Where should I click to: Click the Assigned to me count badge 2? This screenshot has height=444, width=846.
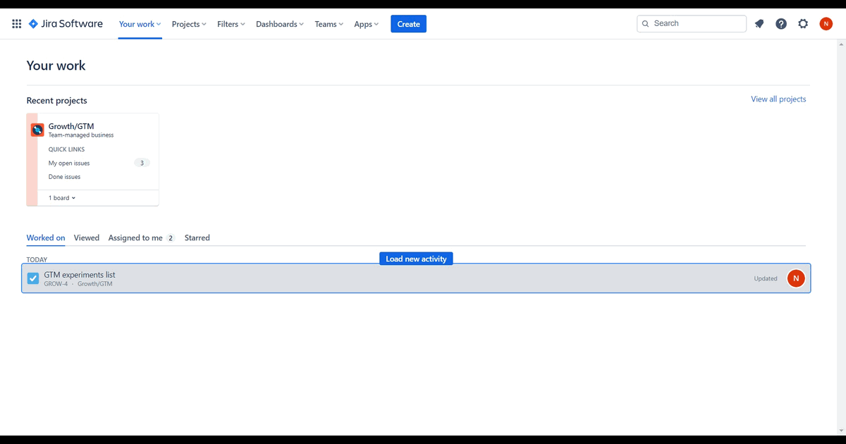point(171,238)
